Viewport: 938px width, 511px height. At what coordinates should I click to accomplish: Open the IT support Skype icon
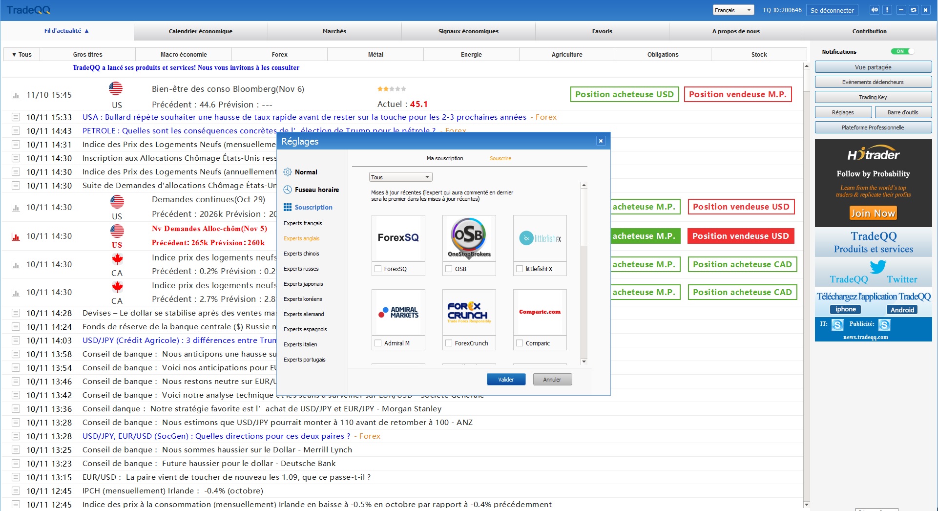(837, 325)
